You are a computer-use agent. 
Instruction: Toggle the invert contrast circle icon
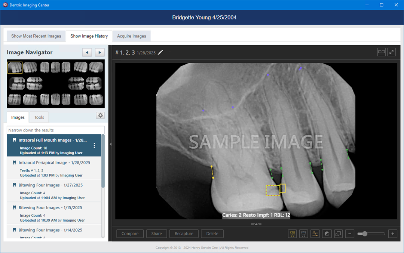[327, 234]
